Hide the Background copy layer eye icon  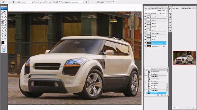coord(145,43)
